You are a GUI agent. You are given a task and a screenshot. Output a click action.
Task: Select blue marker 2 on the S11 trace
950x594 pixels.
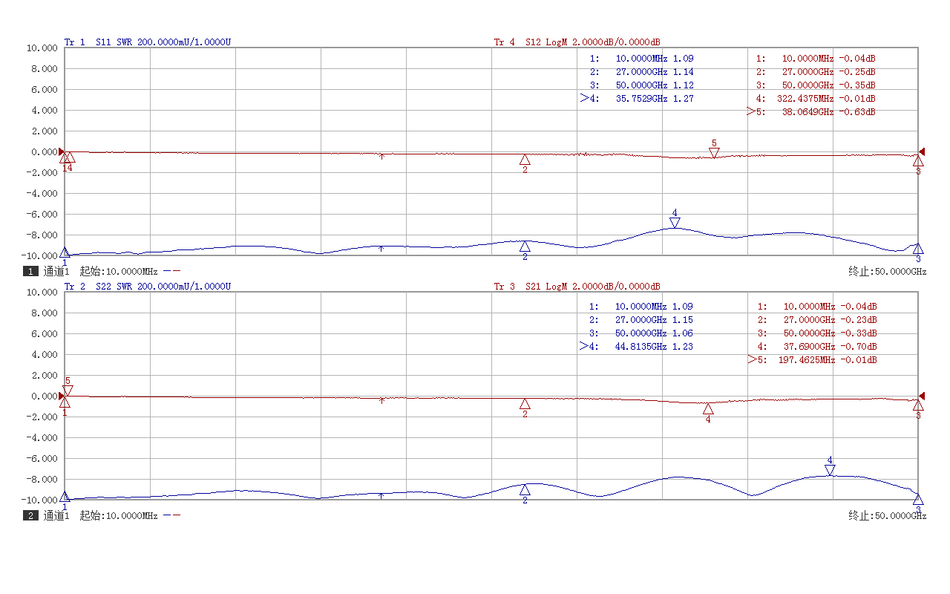[x=525, y=247]
